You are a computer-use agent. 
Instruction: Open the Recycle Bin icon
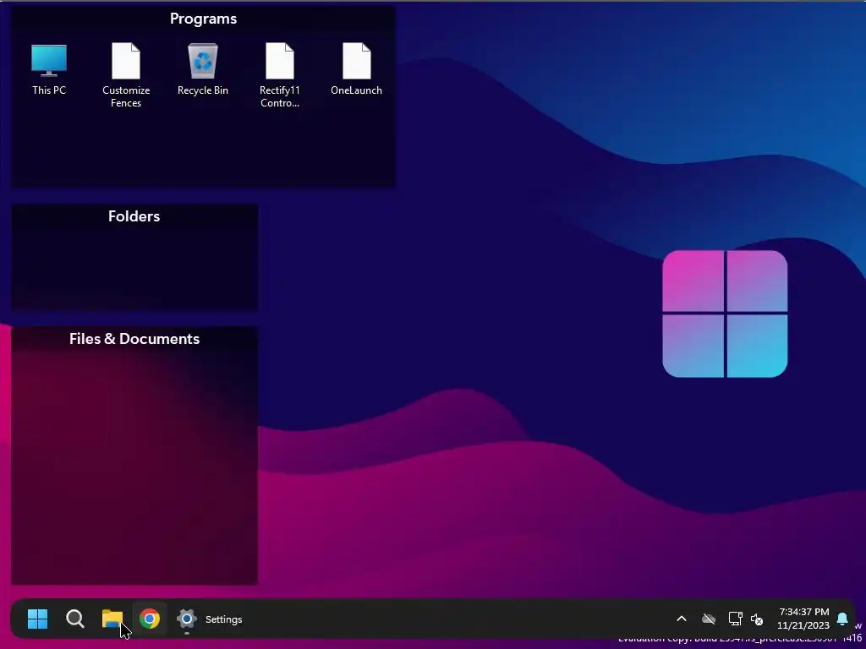203,69
